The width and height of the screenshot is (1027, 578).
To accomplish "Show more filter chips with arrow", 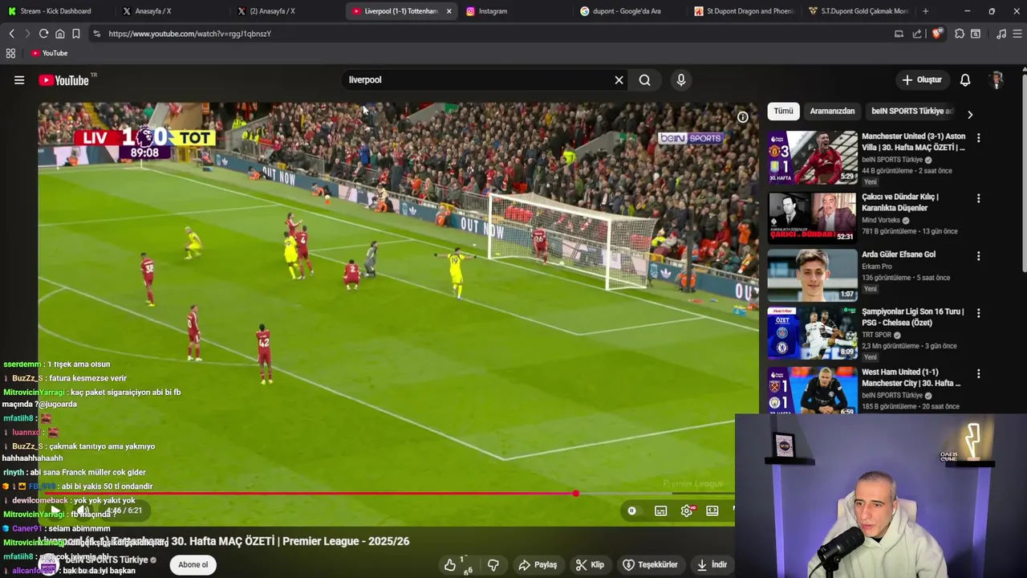I will point(970,114).
